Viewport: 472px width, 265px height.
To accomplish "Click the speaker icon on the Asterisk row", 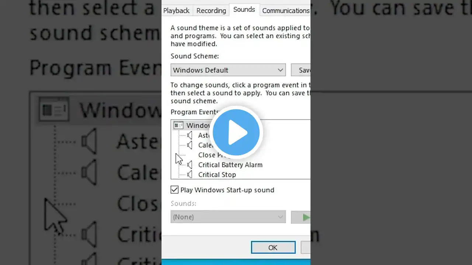I will pyautogui.click(x=190, y=135).
